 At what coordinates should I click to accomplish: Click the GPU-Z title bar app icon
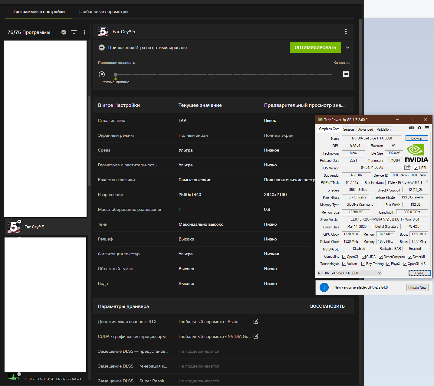tap(320, 119)
